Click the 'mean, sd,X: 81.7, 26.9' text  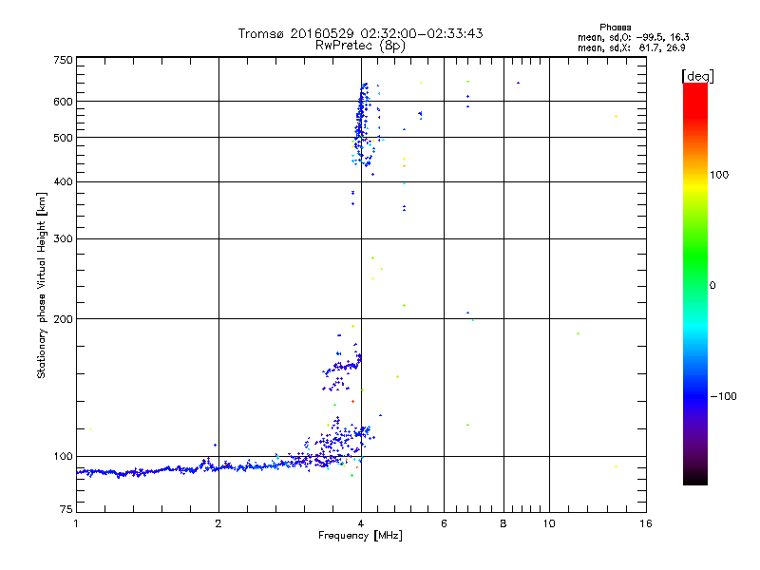pyautogui.click(x=632, y=47)
